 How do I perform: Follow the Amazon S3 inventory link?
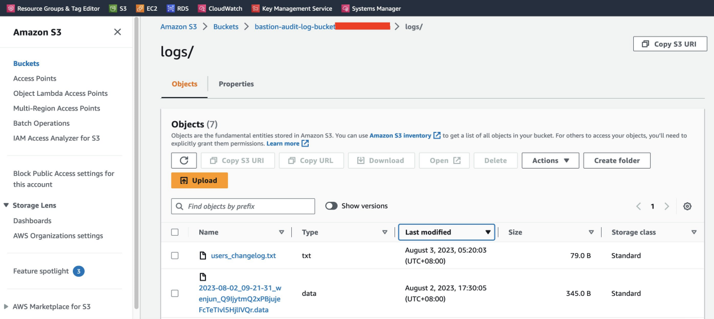click(x=400, y=136)
